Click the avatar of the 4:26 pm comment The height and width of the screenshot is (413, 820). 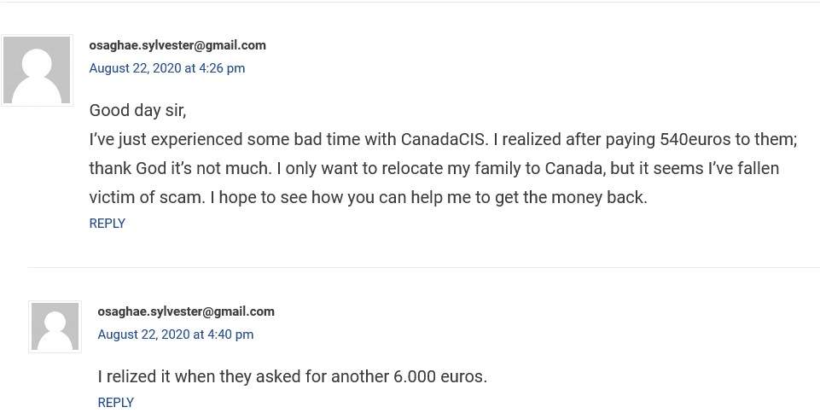tap(37, 70)
